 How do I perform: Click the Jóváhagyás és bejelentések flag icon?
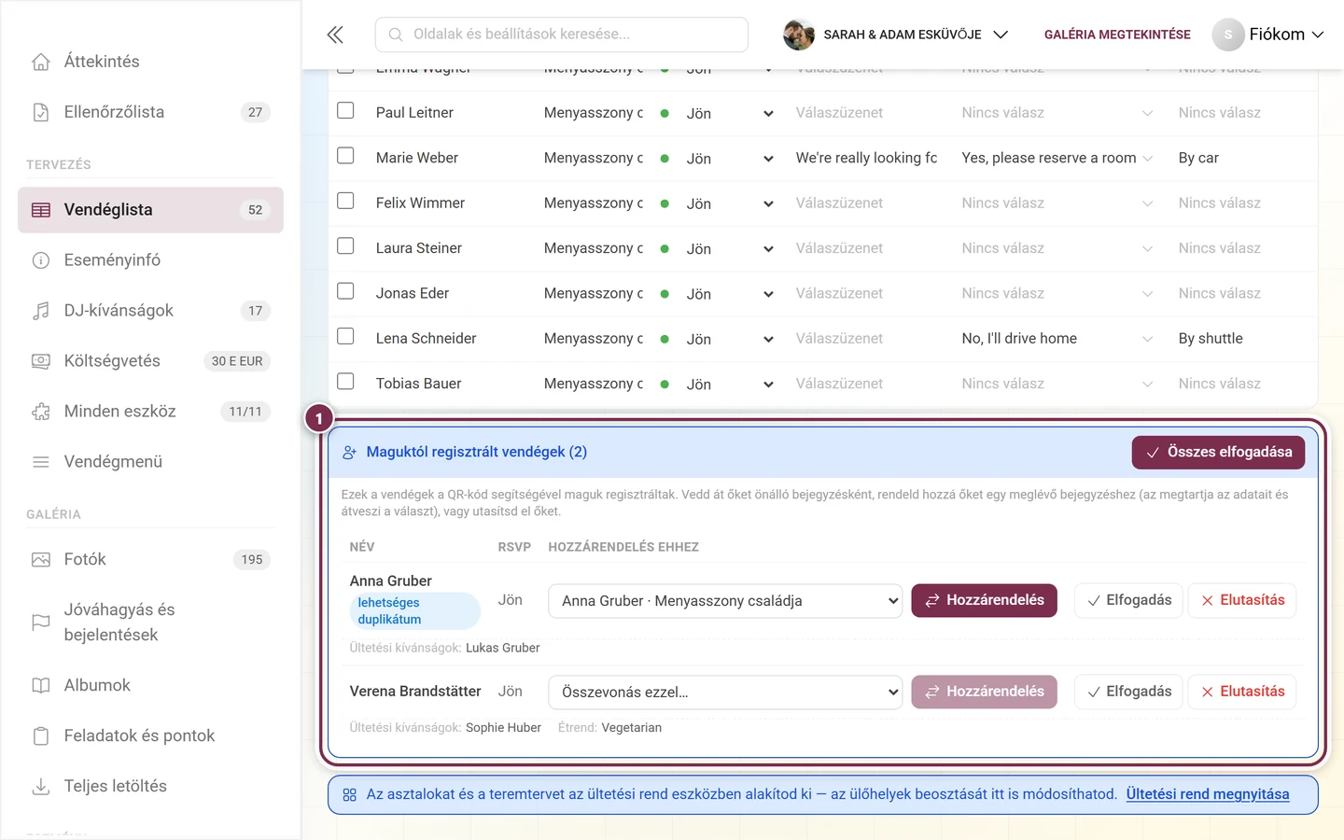41,623
